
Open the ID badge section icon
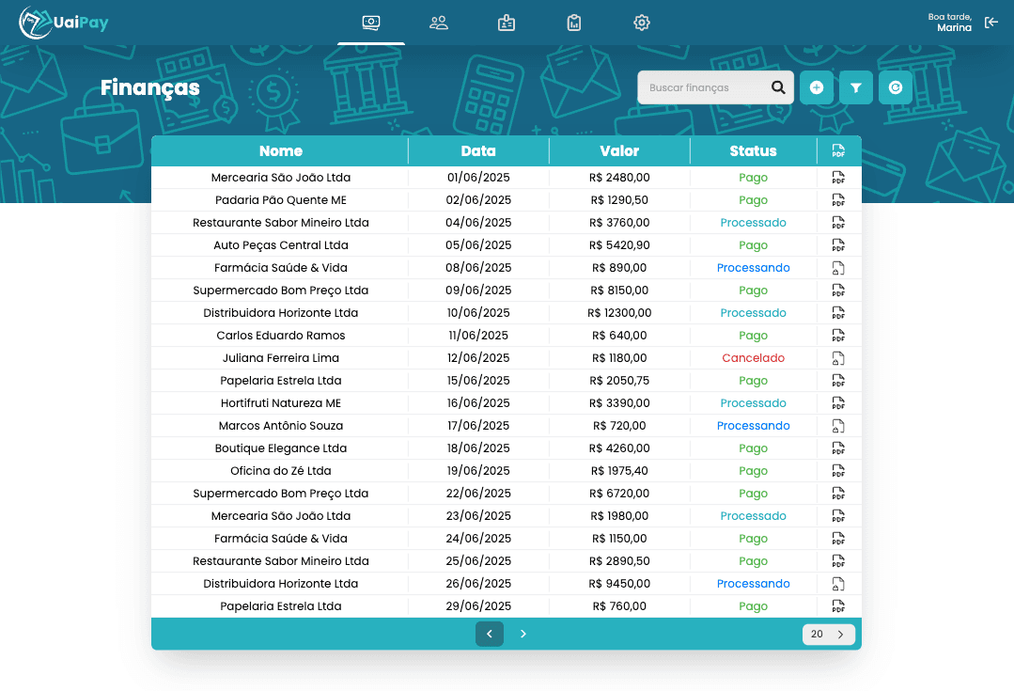point(507,23)
